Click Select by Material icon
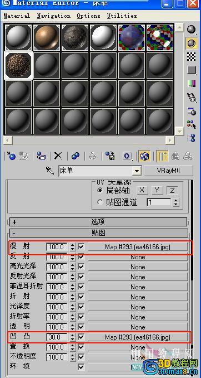 pyautogui.click(x=192, y=125)
